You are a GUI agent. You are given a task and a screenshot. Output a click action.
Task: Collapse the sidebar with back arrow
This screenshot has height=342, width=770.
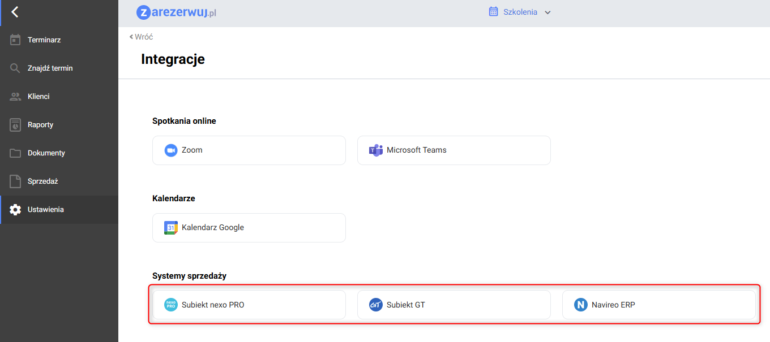(15, 12)
